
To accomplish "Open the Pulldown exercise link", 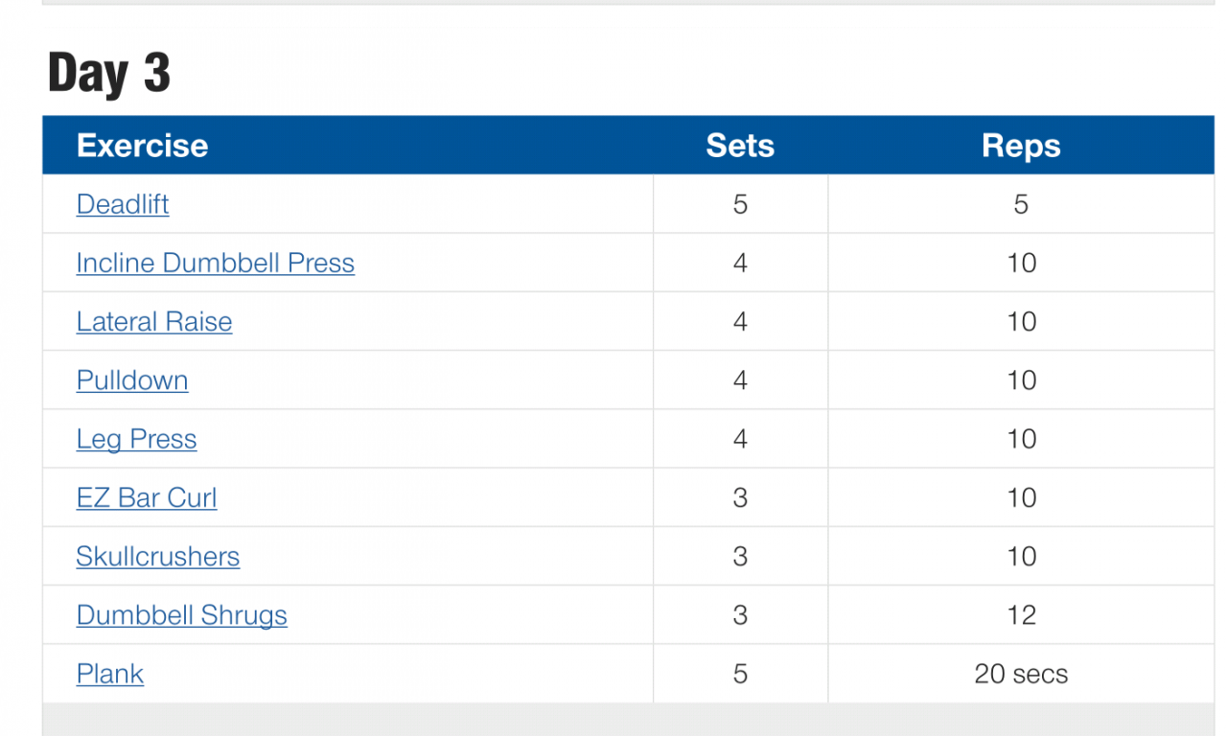I will tap(132, 380).
